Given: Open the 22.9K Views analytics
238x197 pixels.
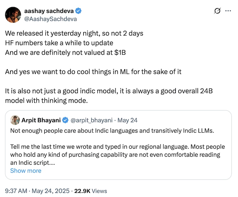Looking at the screenshot, I should [90, 191].
